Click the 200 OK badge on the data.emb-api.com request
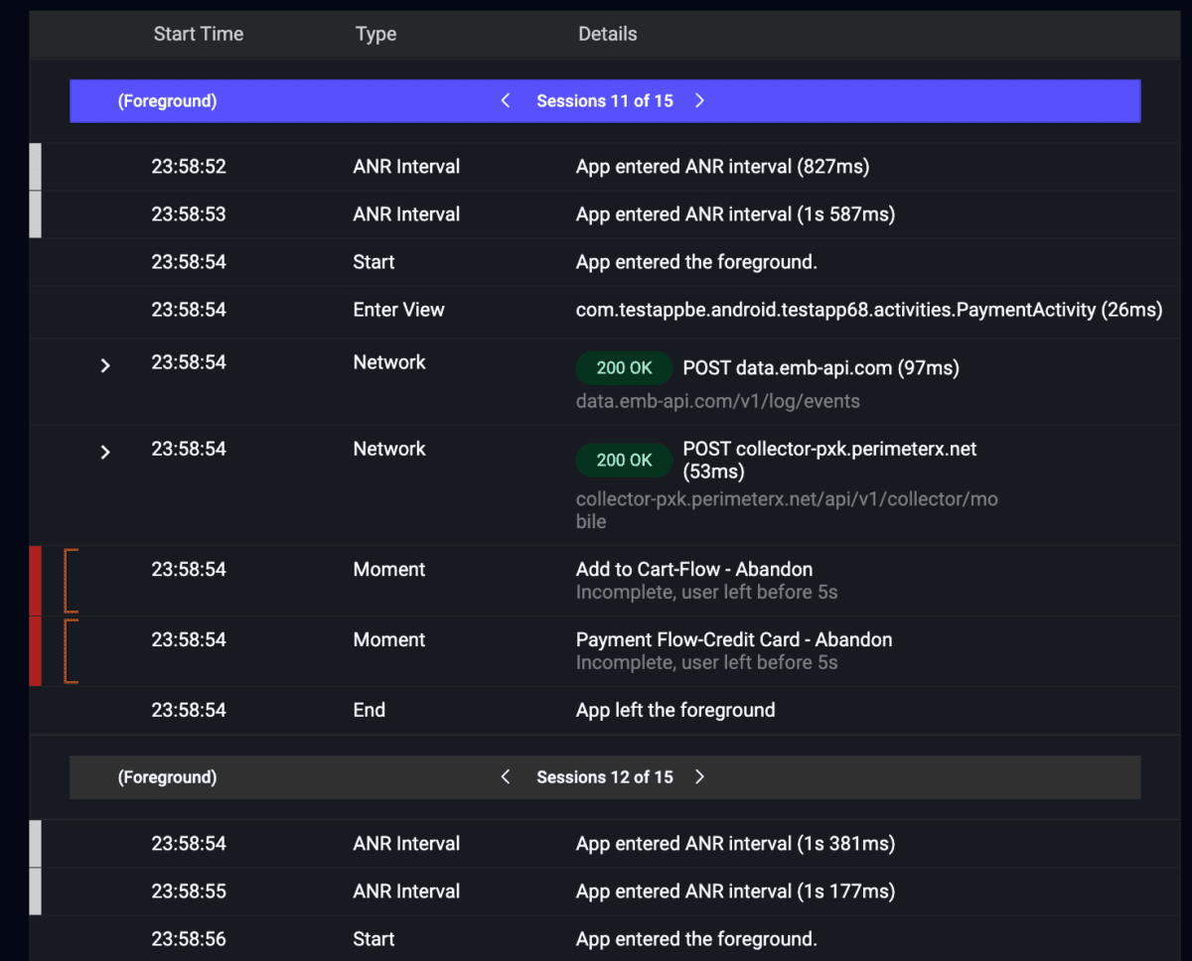 (x=624, y=367)
